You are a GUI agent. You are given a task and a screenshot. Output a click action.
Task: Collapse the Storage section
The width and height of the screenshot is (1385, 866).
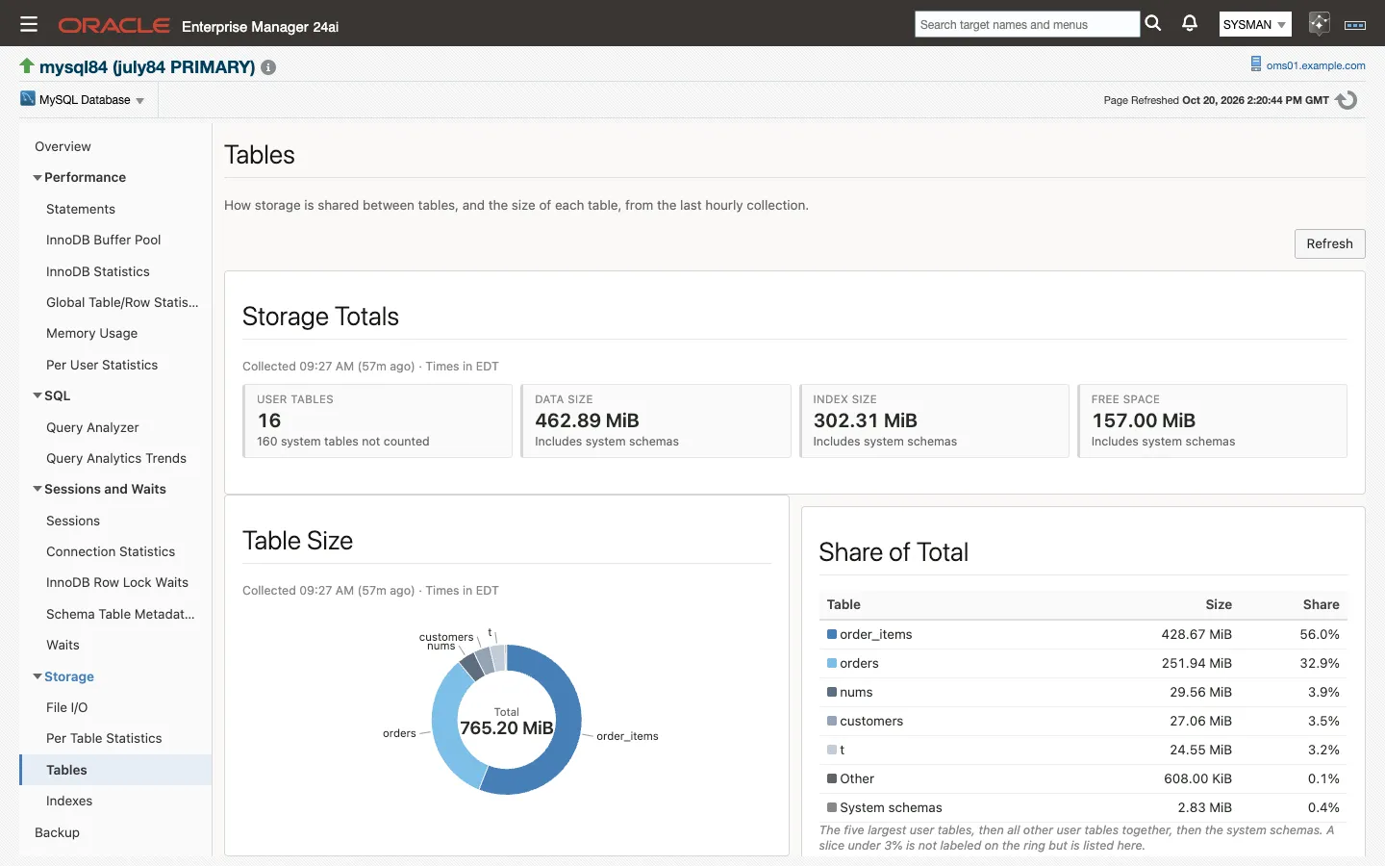[x=38, y=676]
